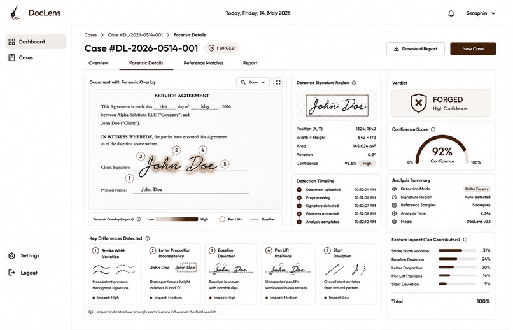The width and height of the screenshot is (513, 330).
Task: Click the forged shield verdict icon
Action: tap(418, 103)
